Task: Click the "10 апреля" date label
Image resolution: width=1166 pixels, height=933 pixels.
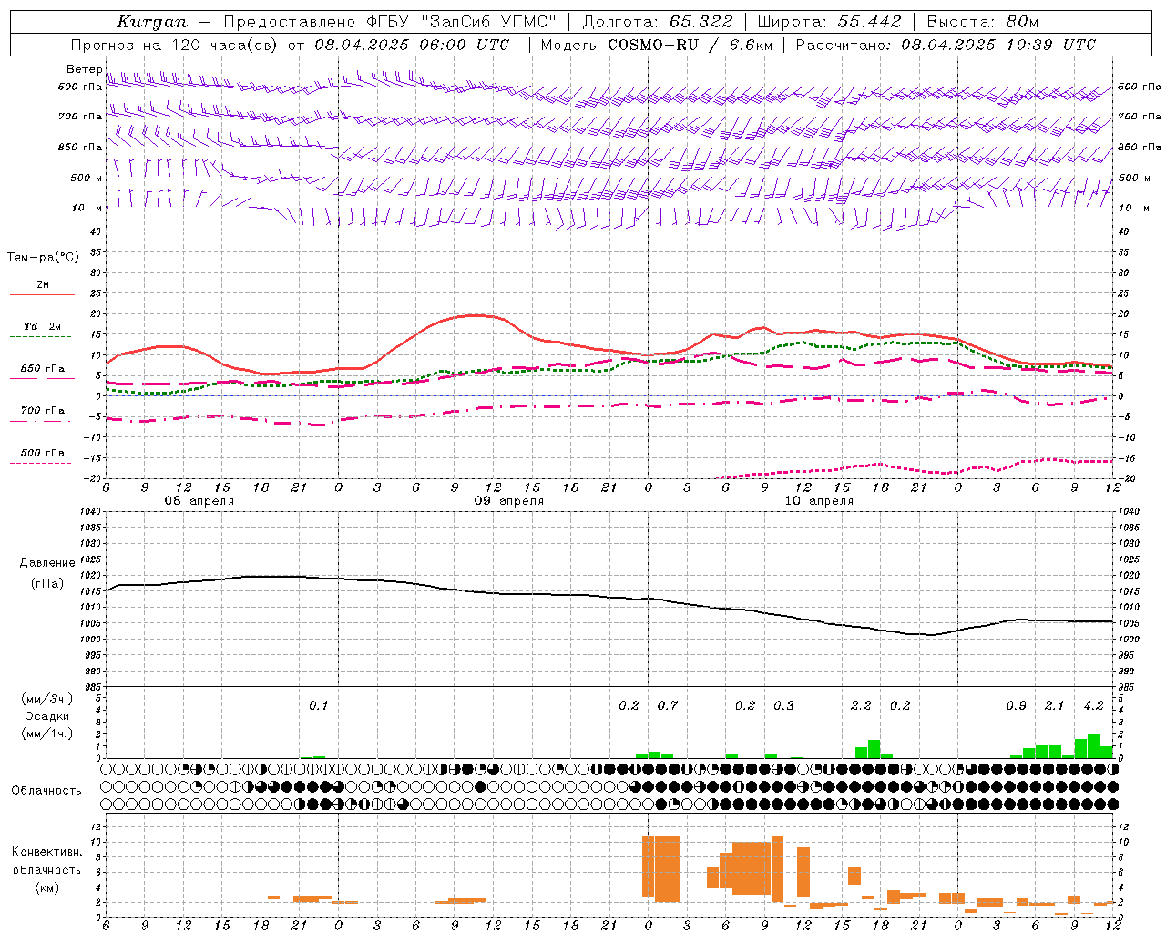Action: coord(819,501)
